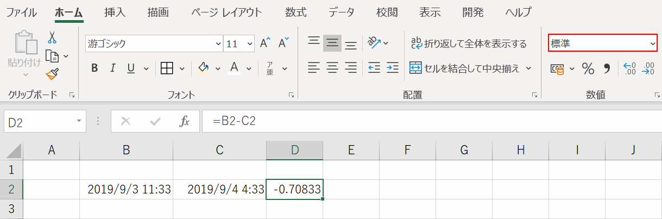Toggle 折り返して全体を表示する wrap text
662x219 pixels.
click(x=469, y=43)
